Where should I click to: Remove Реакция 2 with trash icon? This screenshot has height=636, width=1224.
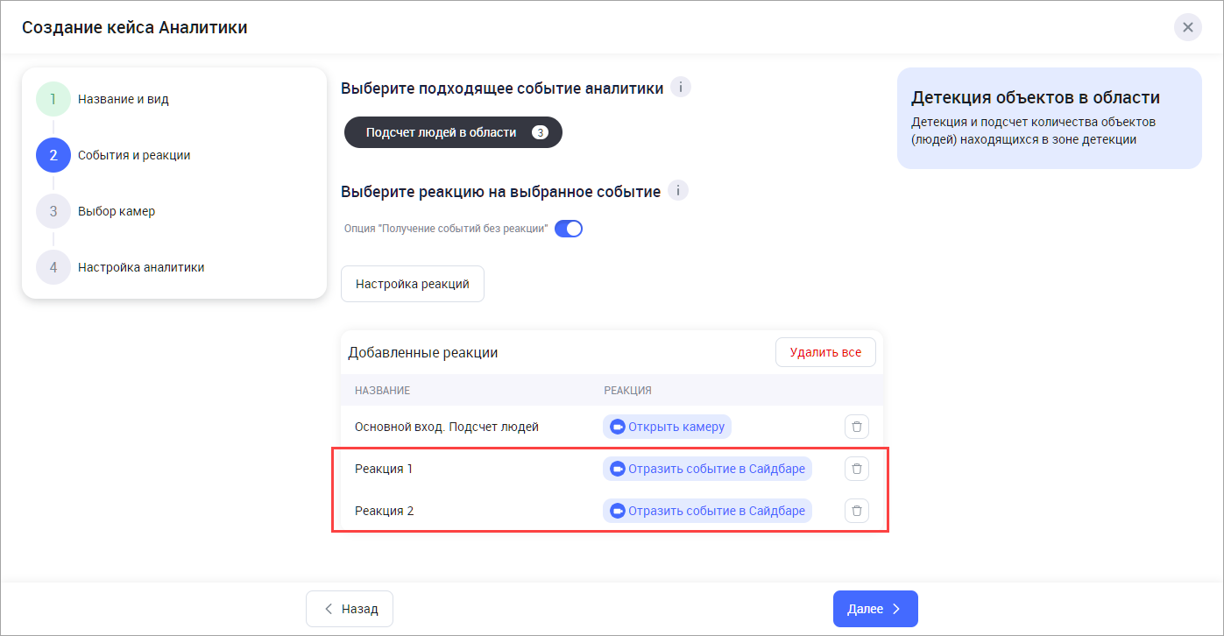pos(857,511)
